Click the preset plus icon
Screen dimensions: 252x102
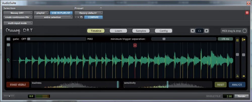78,17
